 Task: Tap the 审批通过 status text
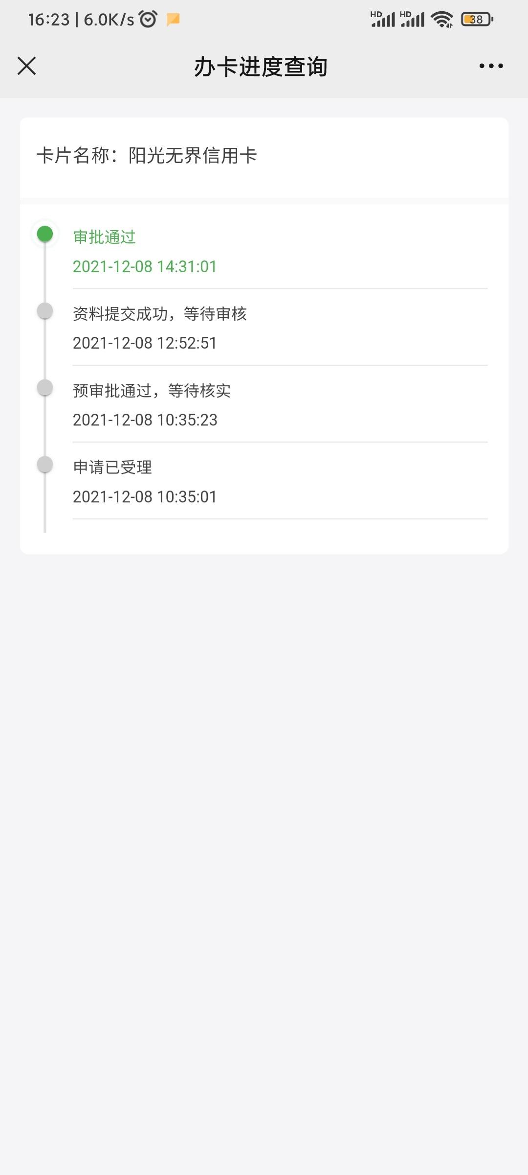click(x=104, y=237)
